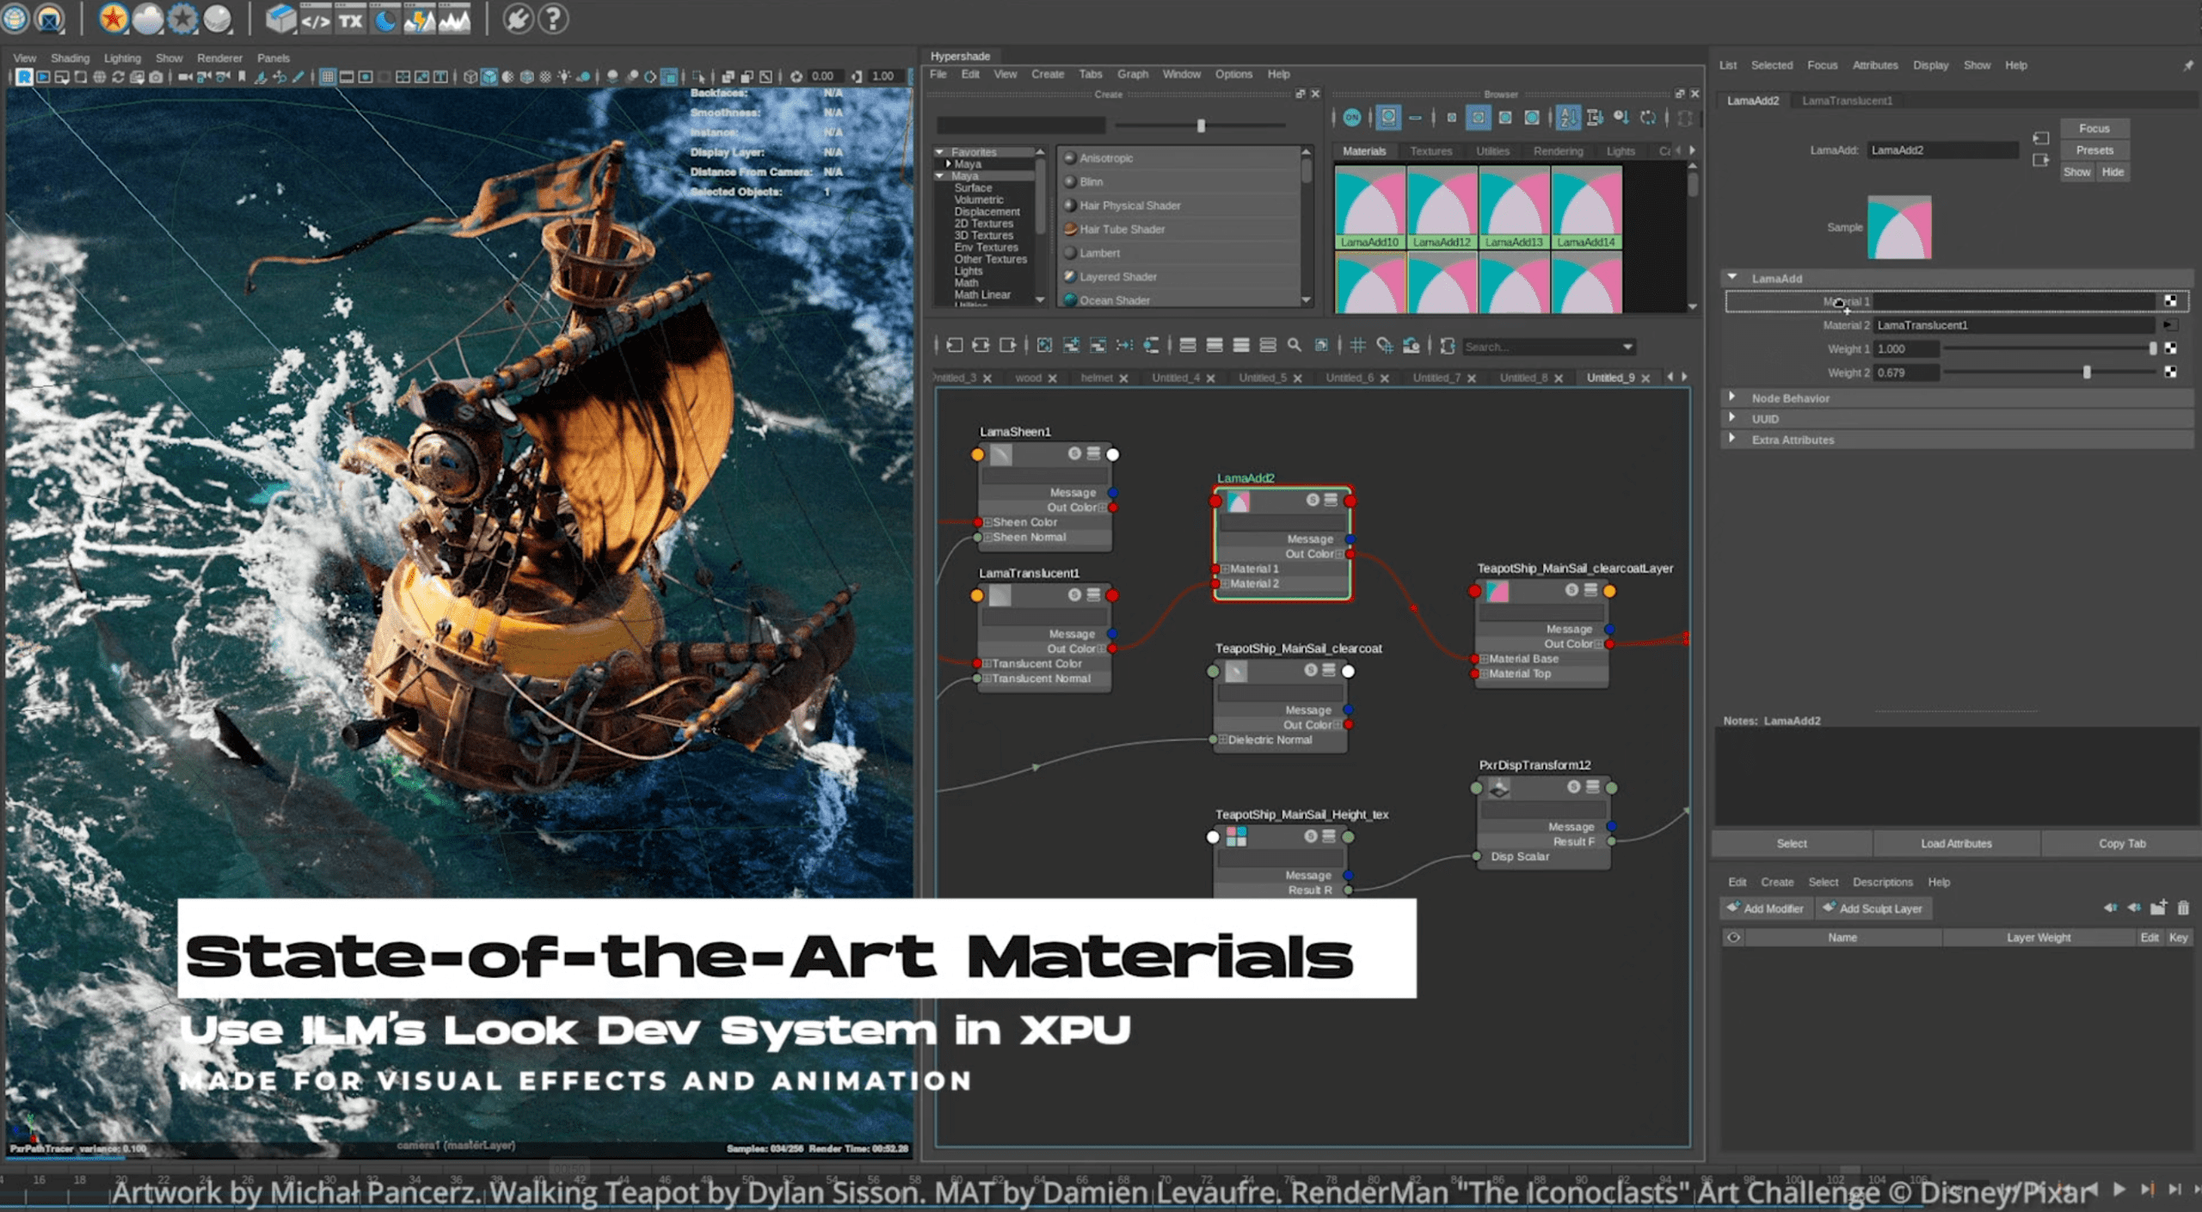
Task: Toggle the visibility eye in the sculpt layers header
Action: tap(1732, 937)
